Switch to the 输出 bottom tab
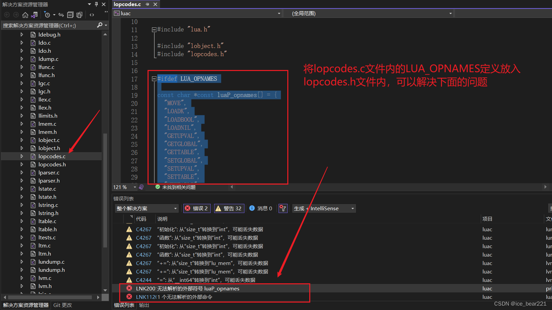Screen dimensions: 552x310 144,305
